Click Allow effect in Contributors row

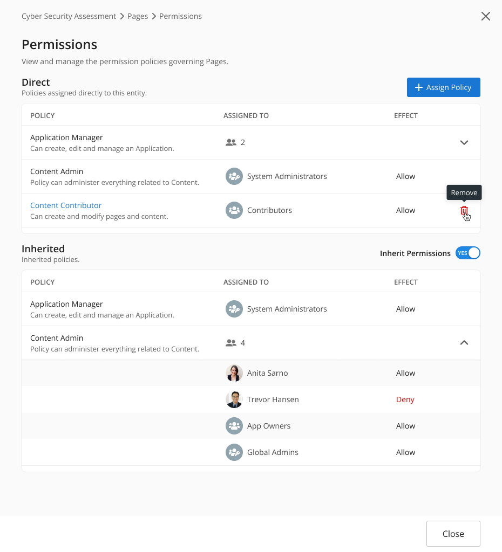coord(405,210)
